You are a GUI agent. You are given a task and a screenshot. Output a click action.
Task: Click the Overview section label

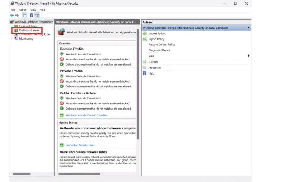pos(65,43)
